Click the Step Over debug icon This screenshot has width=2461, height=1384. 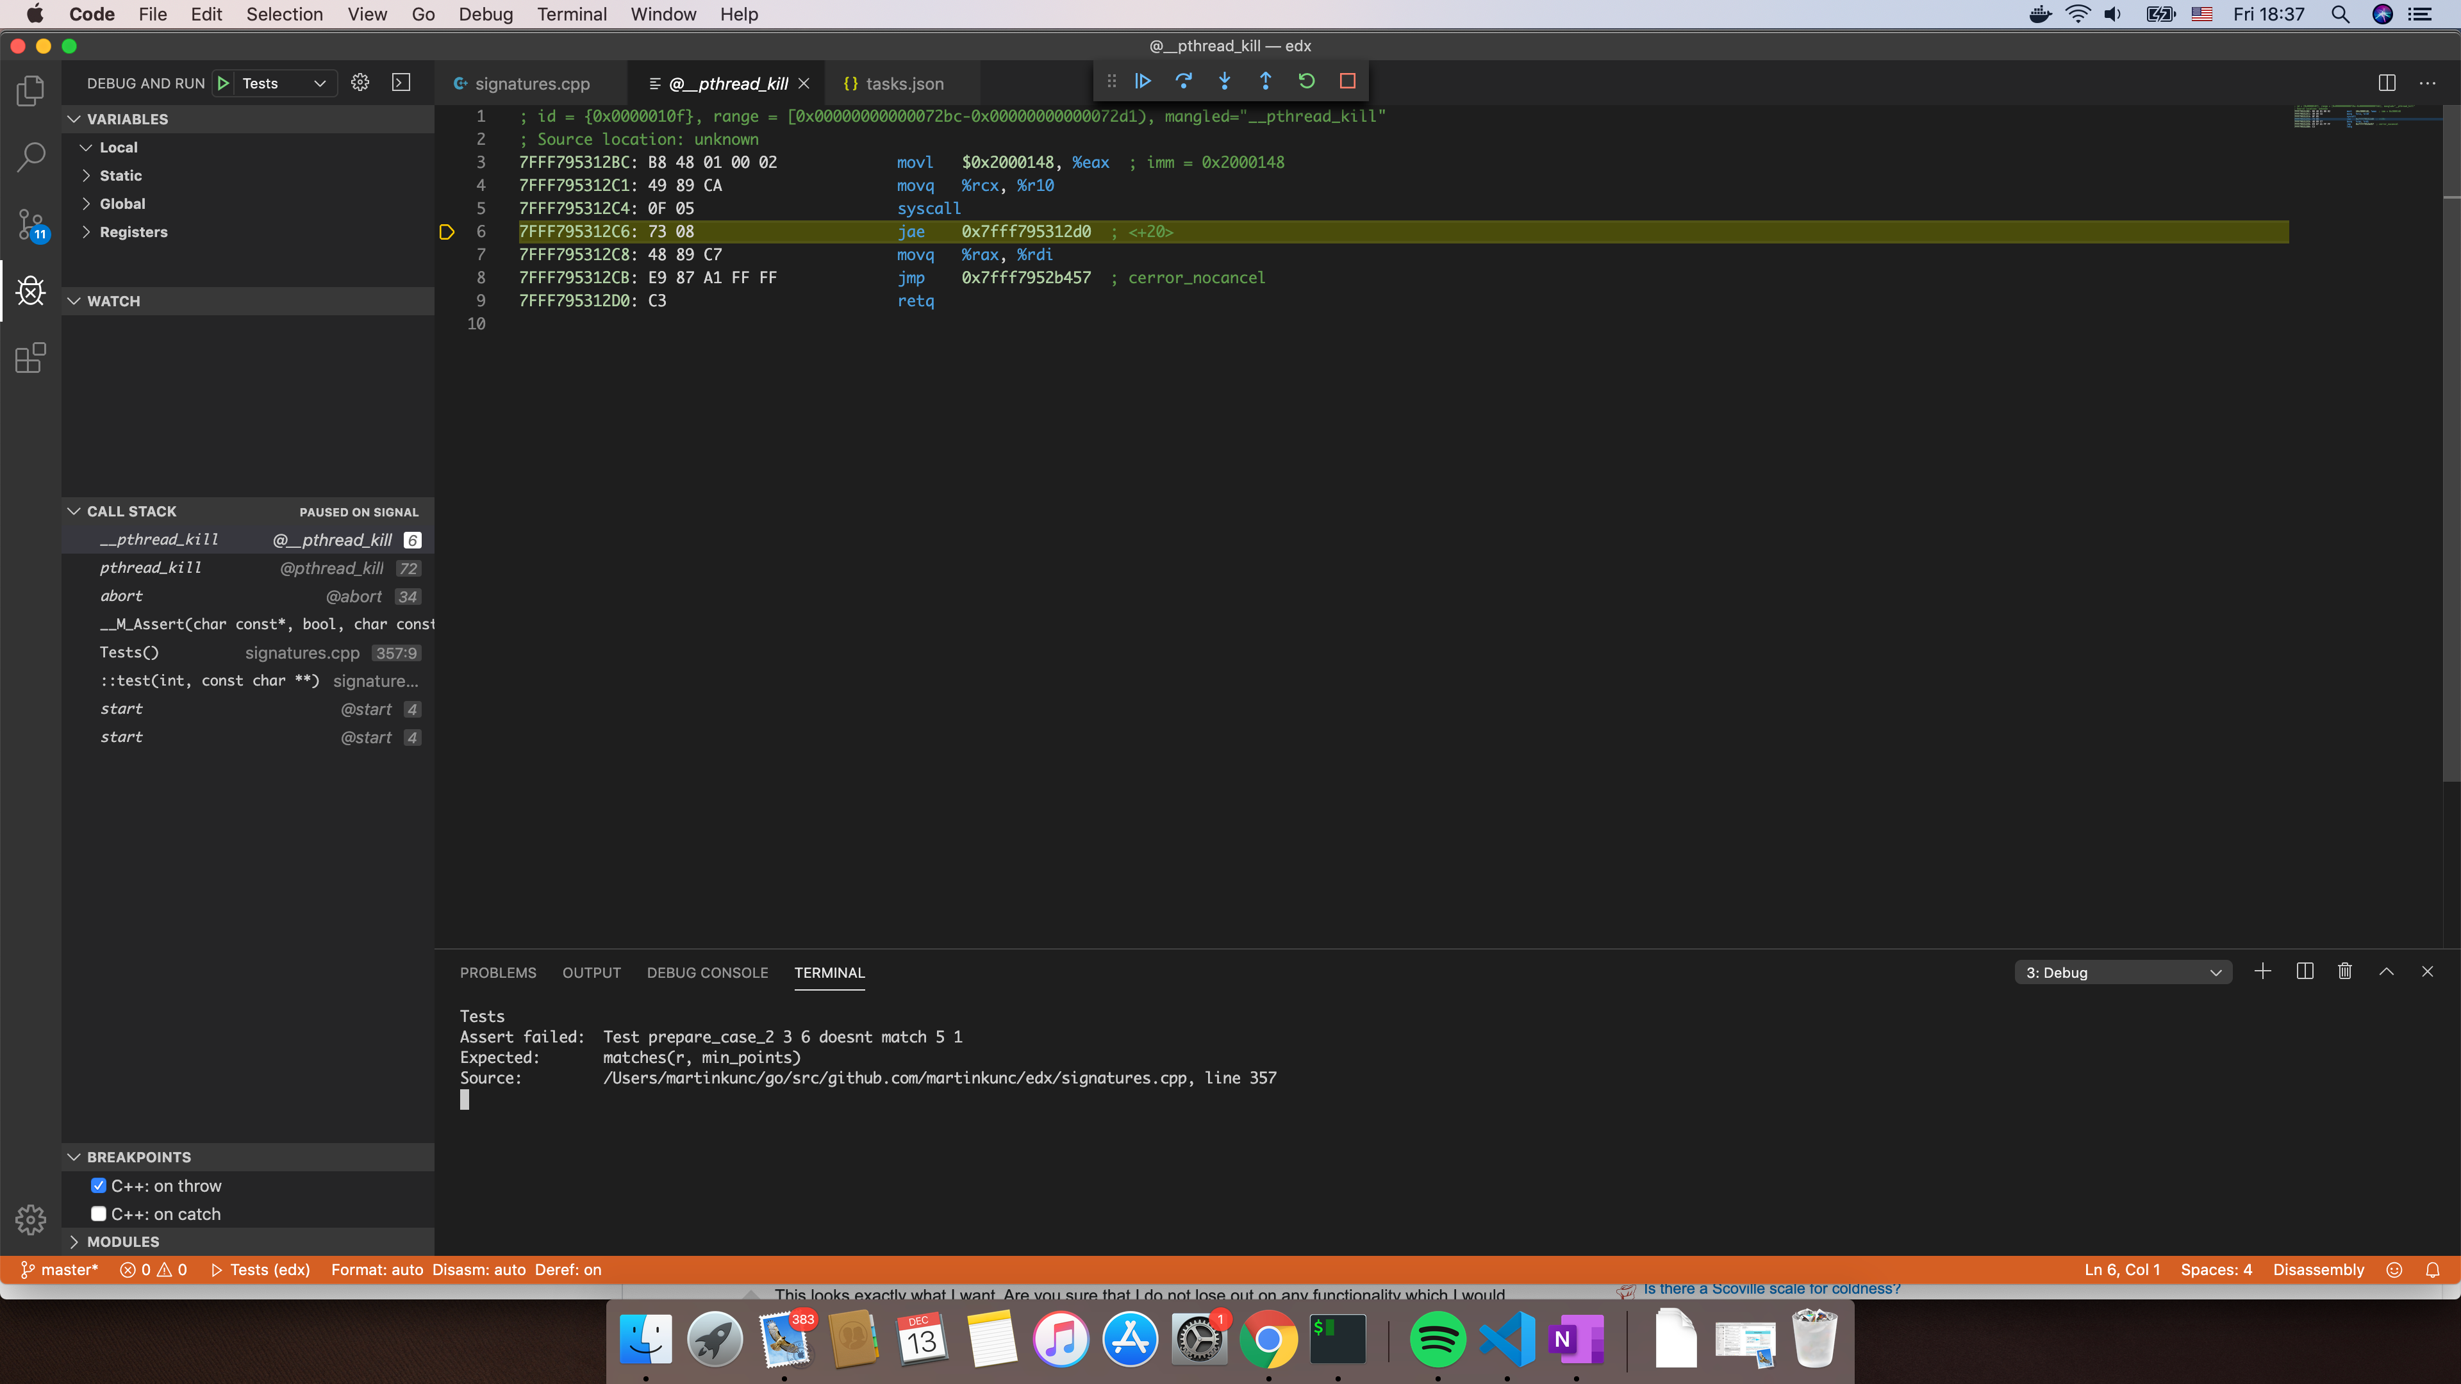(x=1184, y=81)
